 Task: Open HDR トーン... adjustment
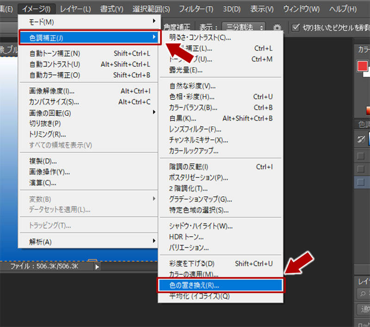pyautogui.click(x=221, y=237)
